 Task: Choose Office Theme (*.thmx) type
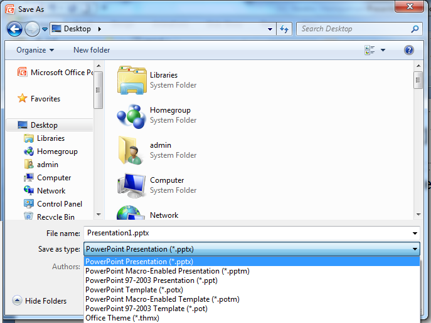252,318
